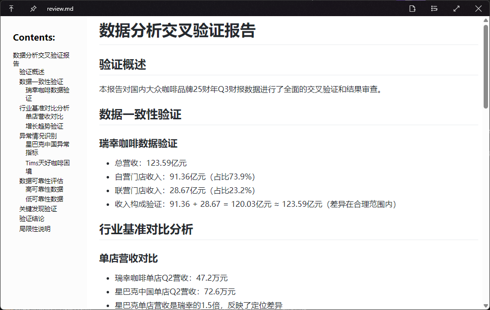490x310 pixels.
Task: Click the review.md file name in title bar
Action: (x=60, y=9)
